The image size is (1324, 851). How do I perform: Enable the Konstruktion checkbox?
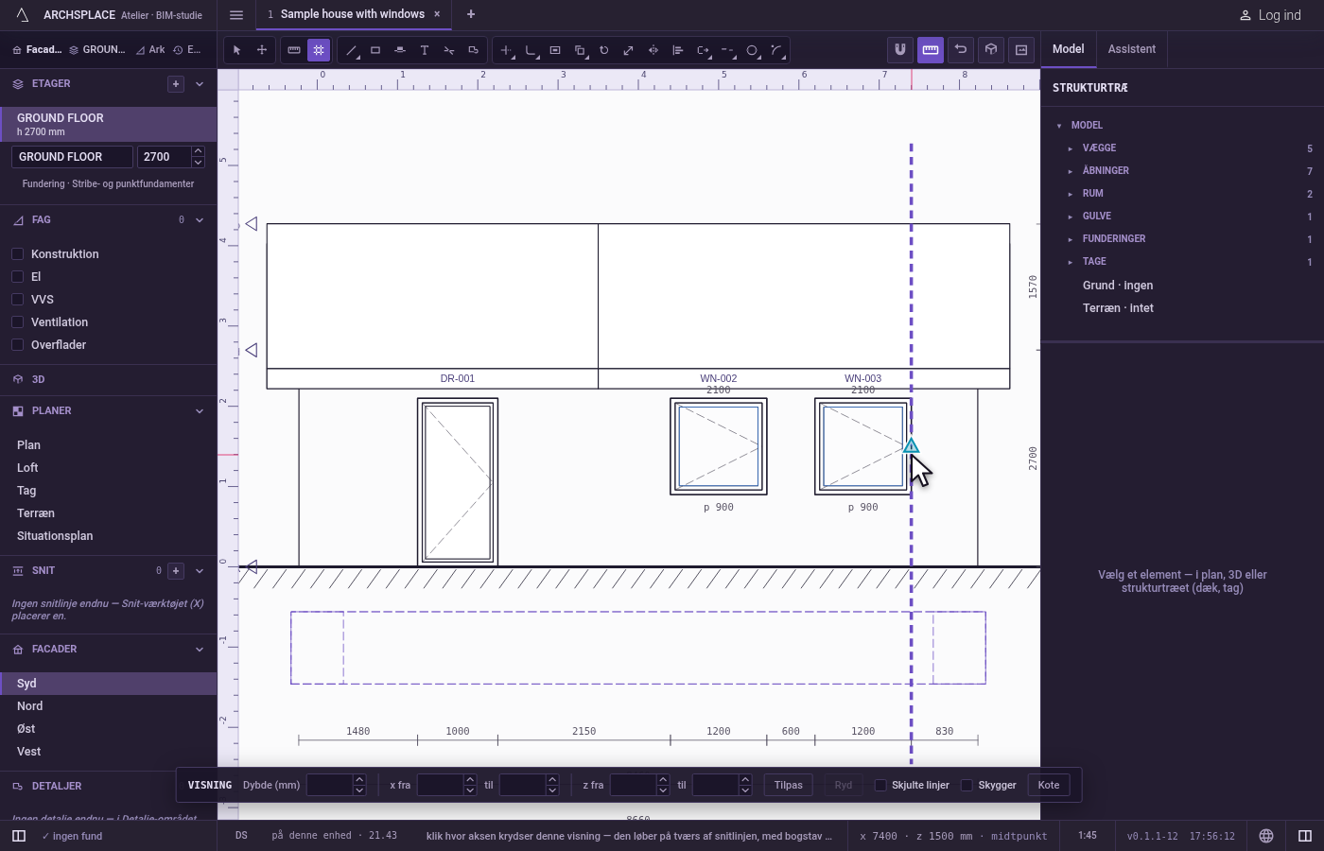click(x=17, y=254)
